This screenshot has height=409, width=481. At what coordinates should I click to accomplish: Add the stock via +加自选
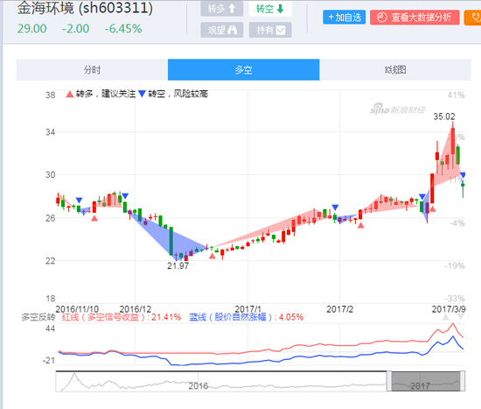tap(345, 18)
